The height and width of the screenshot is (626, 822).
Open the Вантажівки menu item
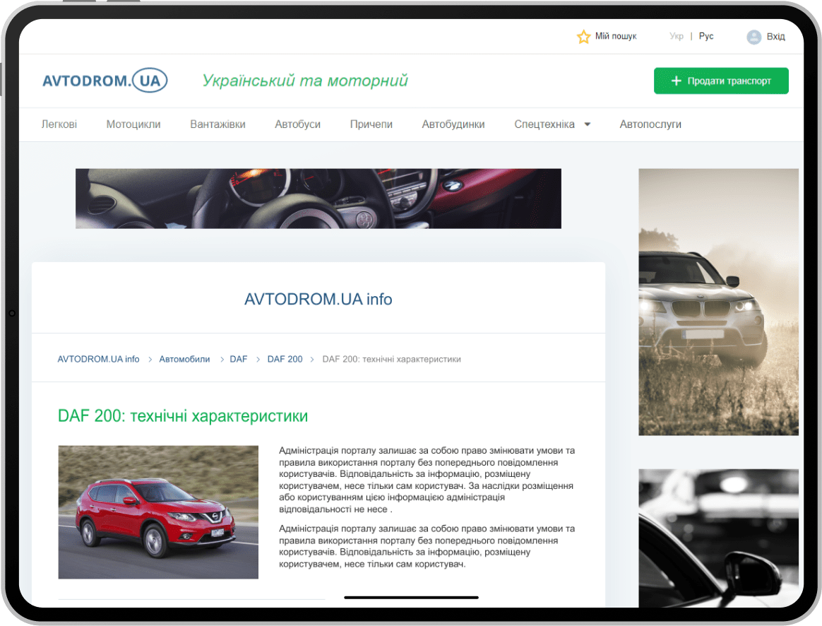coord(218,124)
